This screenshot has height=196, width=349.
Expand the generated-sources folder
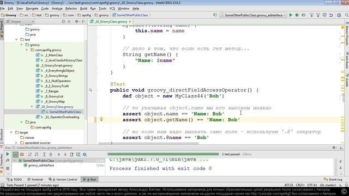[16, 143]
